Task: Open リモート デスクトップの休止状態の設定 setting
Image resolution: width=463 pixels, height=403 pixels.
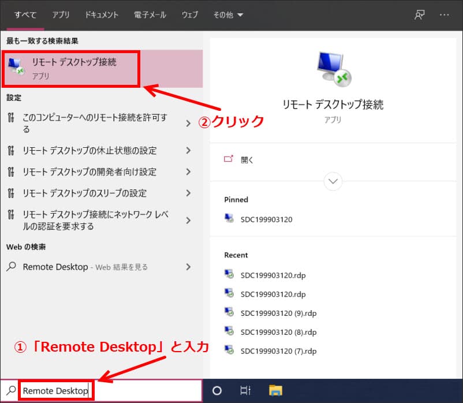Action: click(89, 151)
